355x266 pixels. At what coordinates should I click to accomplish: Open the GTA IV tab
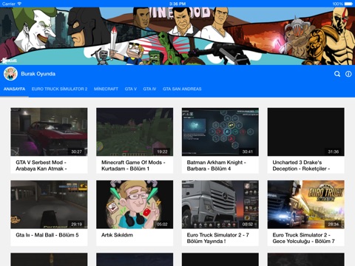(149, 89)
